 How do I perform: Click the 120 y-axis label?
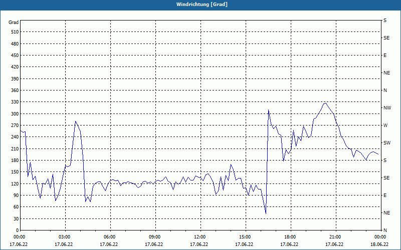[15, 183]
